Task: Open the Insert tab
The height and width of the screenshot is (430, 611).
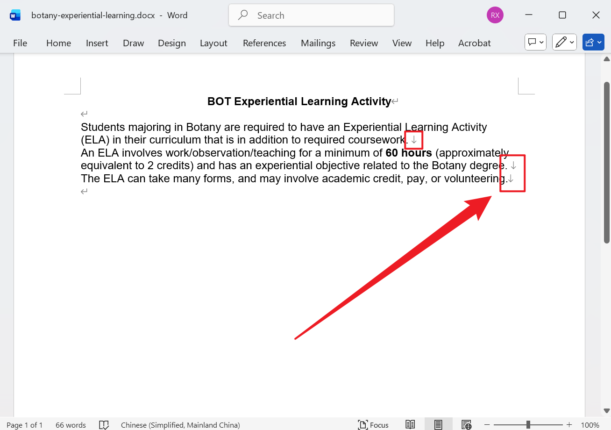Action: pos(97,43)
